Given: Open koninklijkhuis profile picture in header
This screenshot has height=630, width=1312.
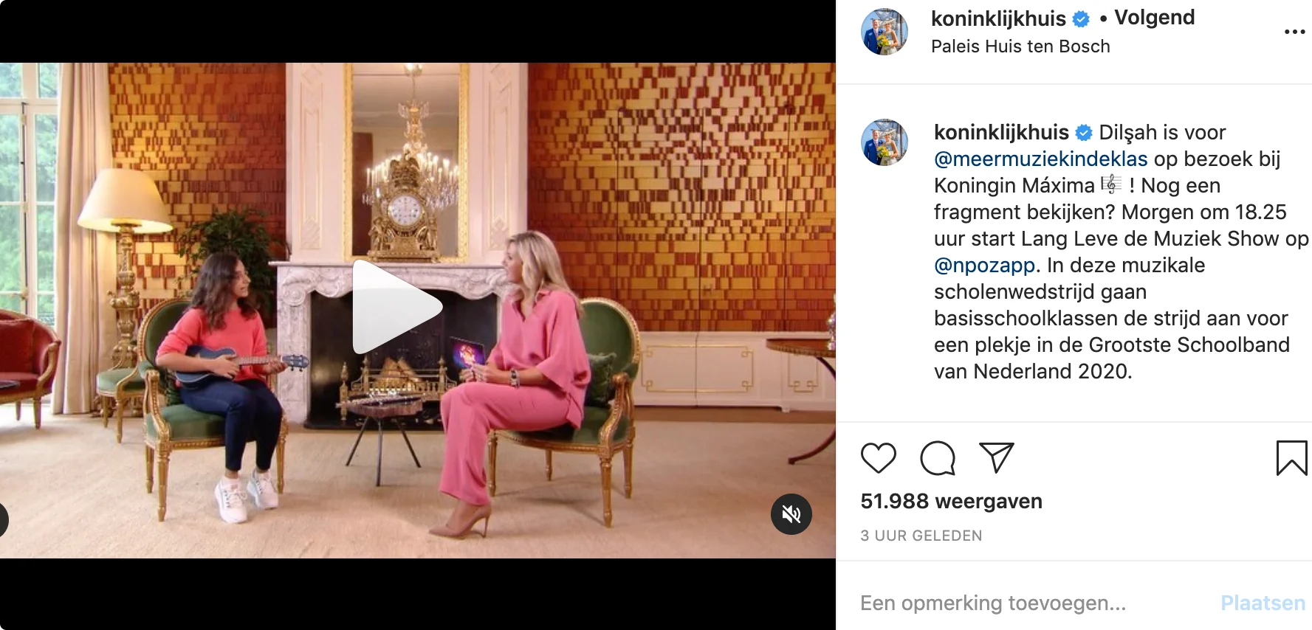Looking at the screenshot, I should pos(885,32).
